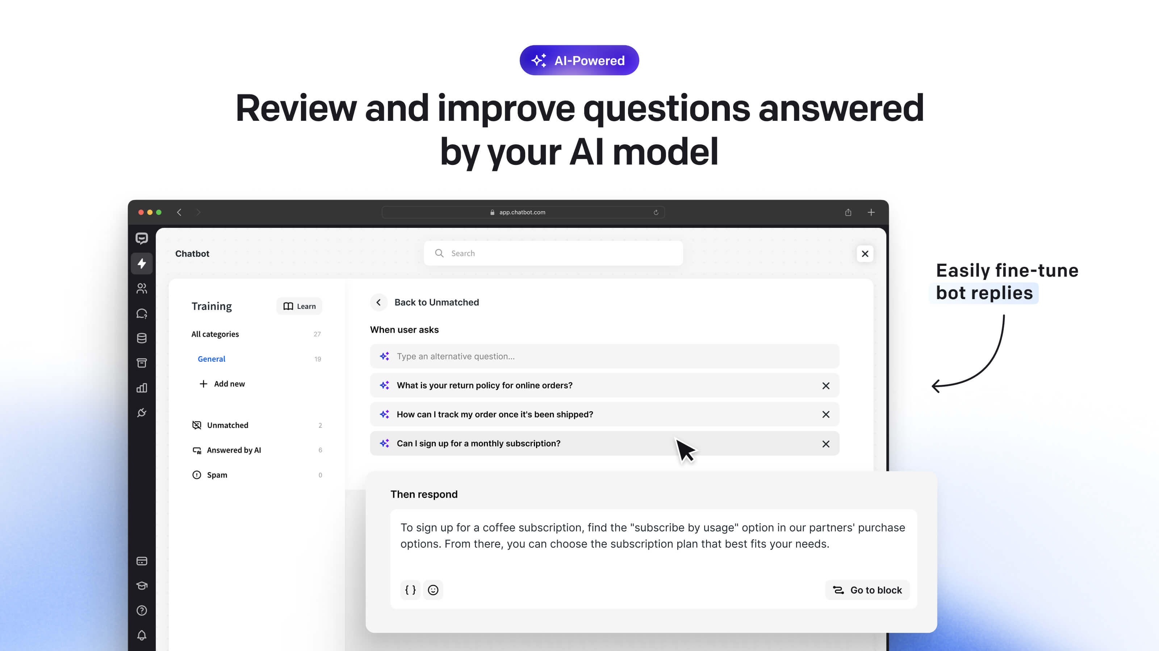Remove the monthly subscription question
The height and width of the screenshot is (651, 1159).
pyautogui.click(x=826, y=444)
